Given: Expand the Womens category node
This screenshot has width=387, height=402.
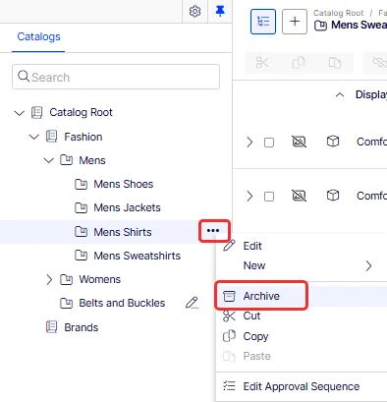Looking at the screenshot, I should pyautogui.click(x=49, y=279).
